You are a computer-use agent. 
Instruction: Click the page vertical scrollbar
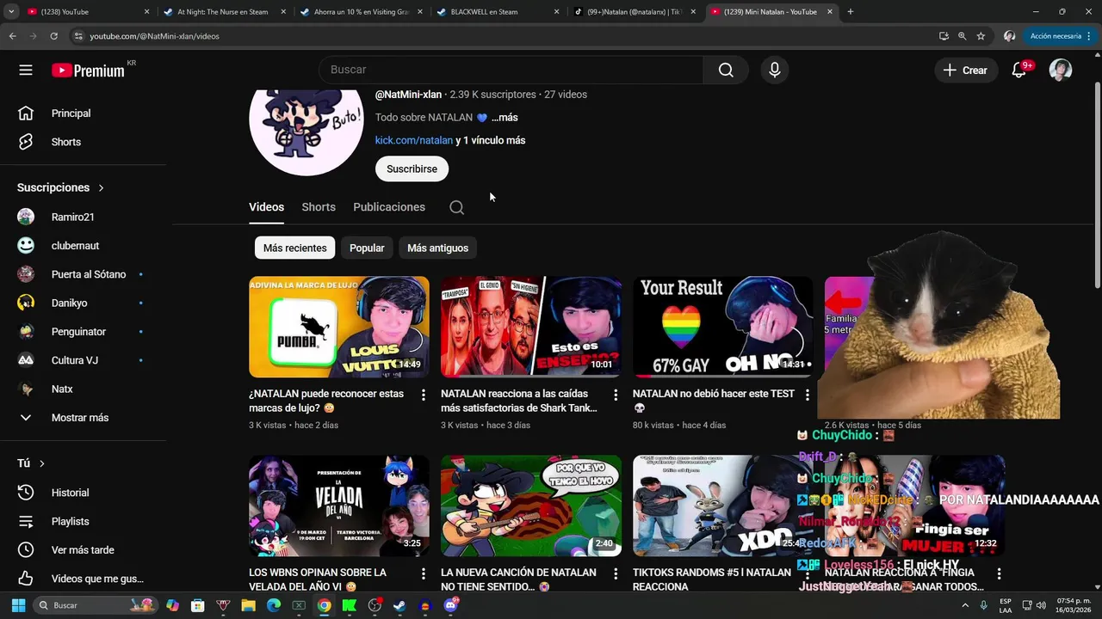pos(1097,185)
